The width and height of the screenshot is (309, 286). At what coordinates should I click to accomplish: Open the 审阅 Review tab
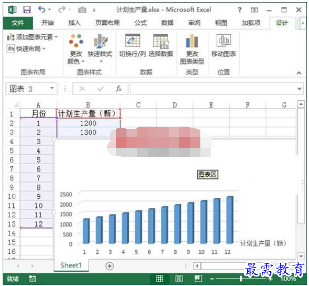click(194, 23)
